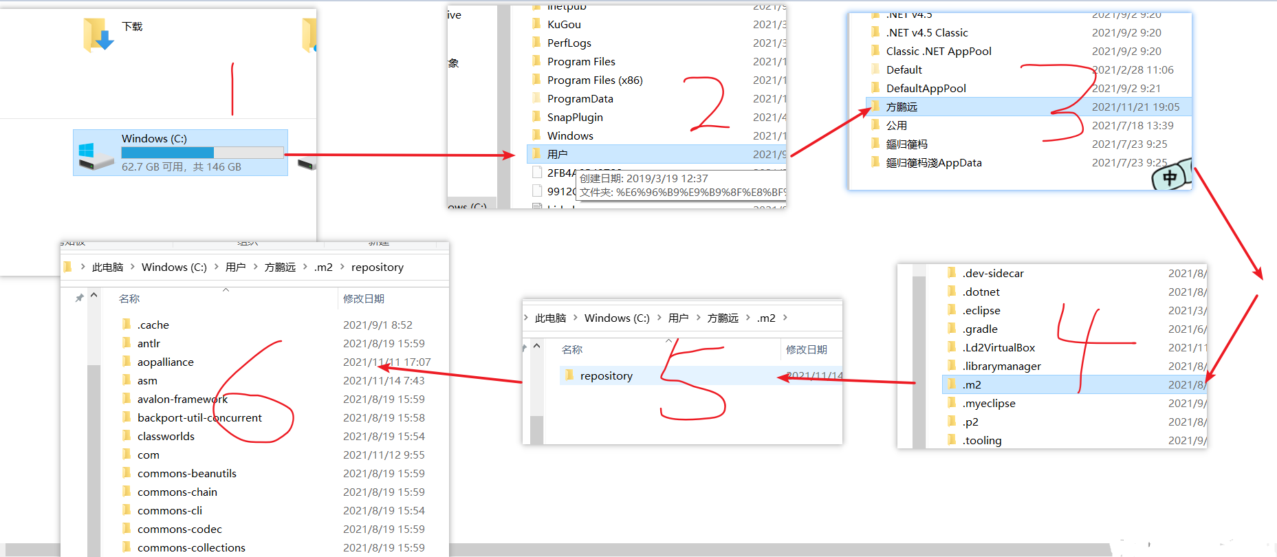
Task: Go to repository segment in address bar
Action: click(377, 267)
